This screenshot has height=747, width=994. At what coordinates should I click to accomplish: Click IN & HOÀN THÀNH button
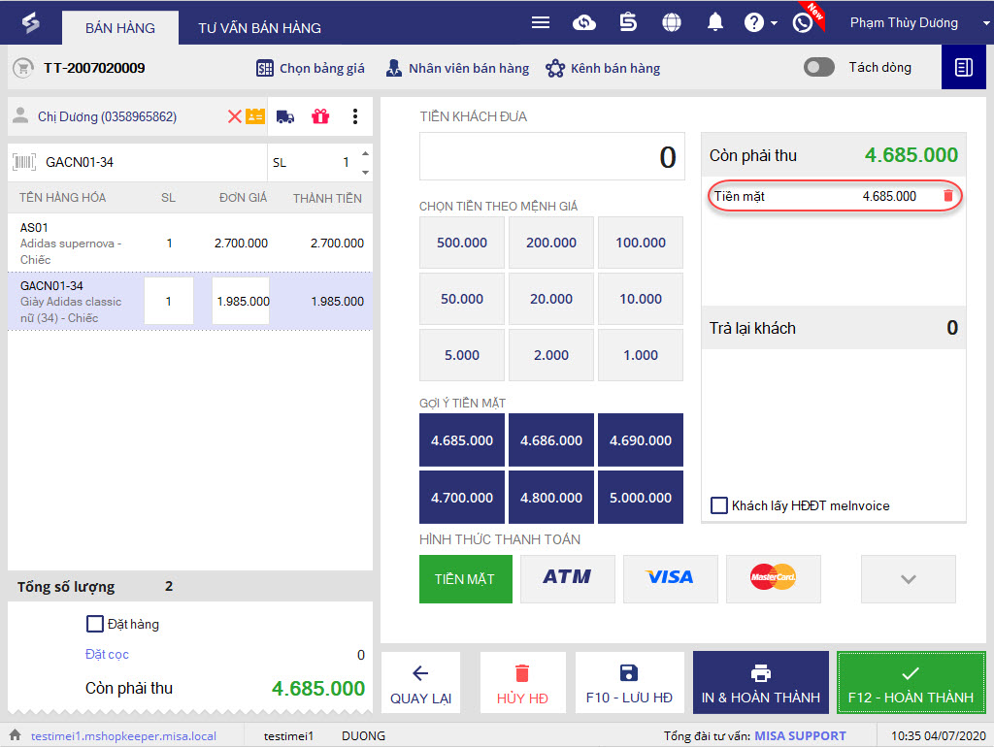[761, 683]
